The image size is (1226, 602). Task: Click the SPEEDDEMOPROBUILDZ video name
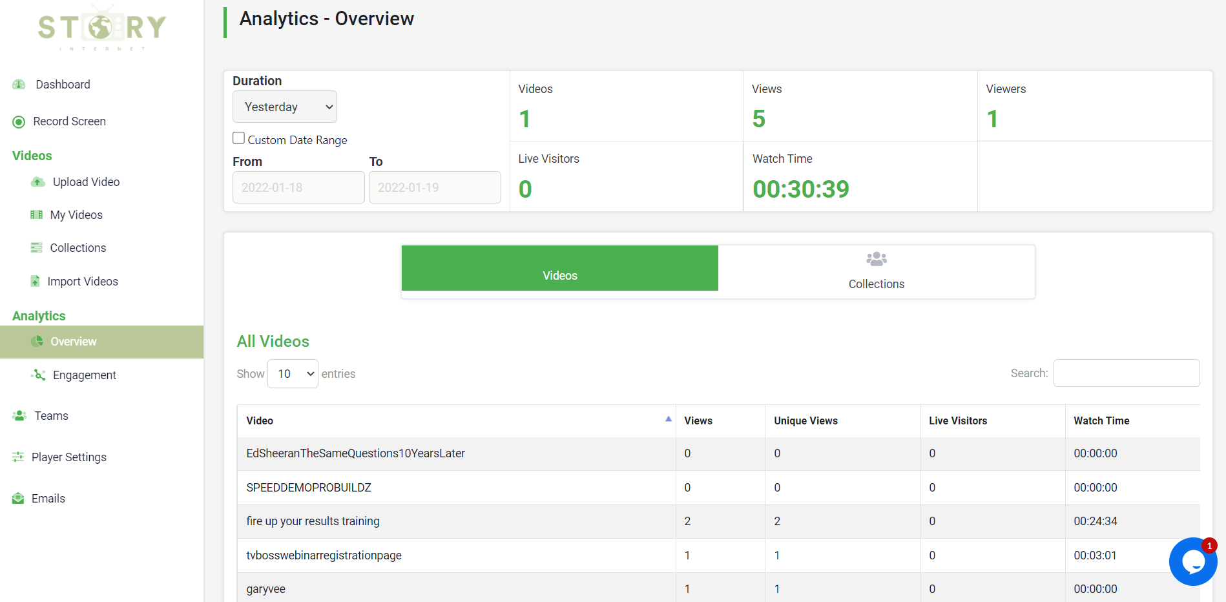pos(309,488)
